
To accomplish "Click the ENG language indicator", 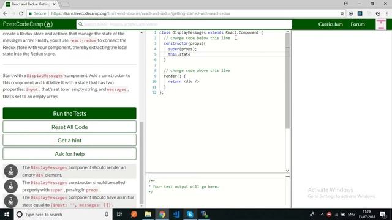I will coord(351,215).
